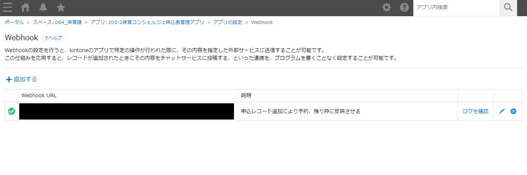This screenshot has width=527, height=175.
Task: Return to アプリの設定 breadcrumb
Action: (227, 22)
